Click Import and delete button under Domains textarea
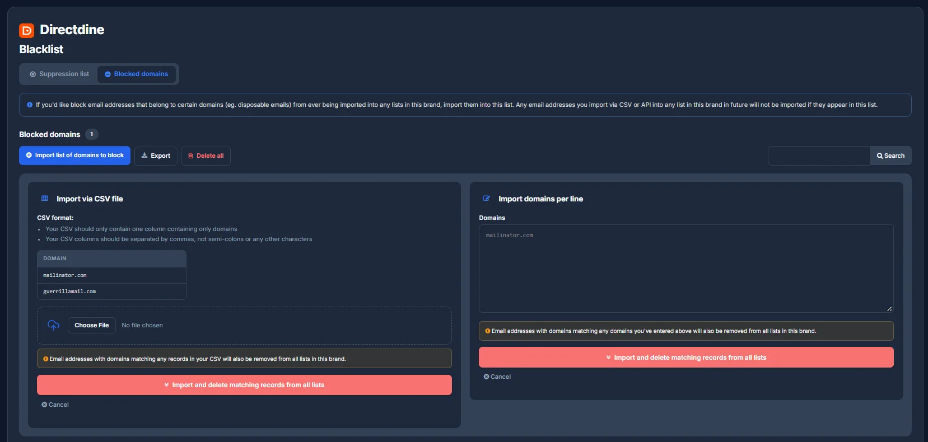Screen dimensions: 928x442 click(x=686, y=358)
